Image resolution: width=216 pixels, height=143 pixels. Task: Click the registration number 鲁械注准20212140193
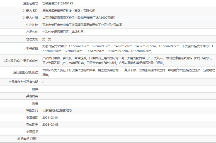[57, 3]
